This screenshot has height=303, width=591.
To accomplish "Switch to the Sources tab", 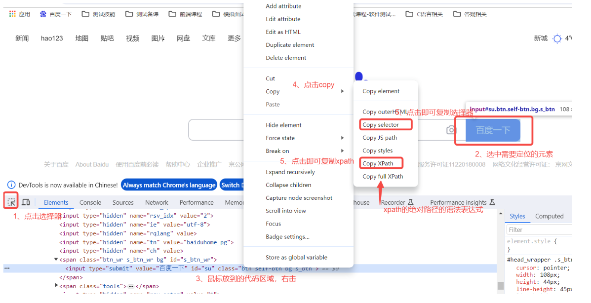I will point(123,202).
